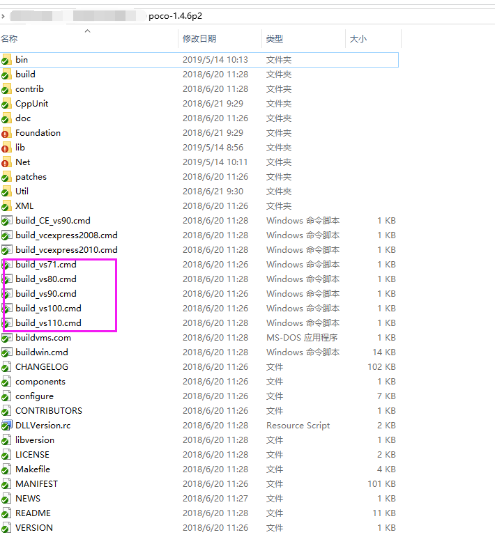This screenshot has width=495, height=544.
Task: Select the CppUnit folder icon
Action: pyautogui.click(x=6, y=104)
